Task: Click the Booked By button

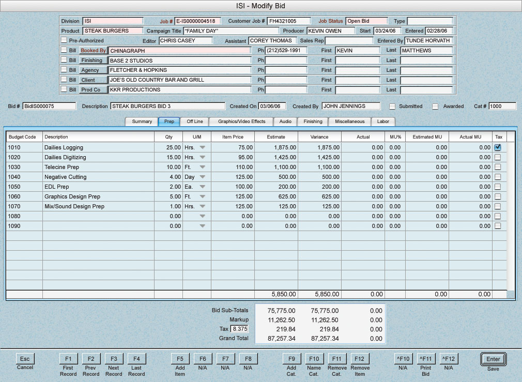Action: point(93,51)
